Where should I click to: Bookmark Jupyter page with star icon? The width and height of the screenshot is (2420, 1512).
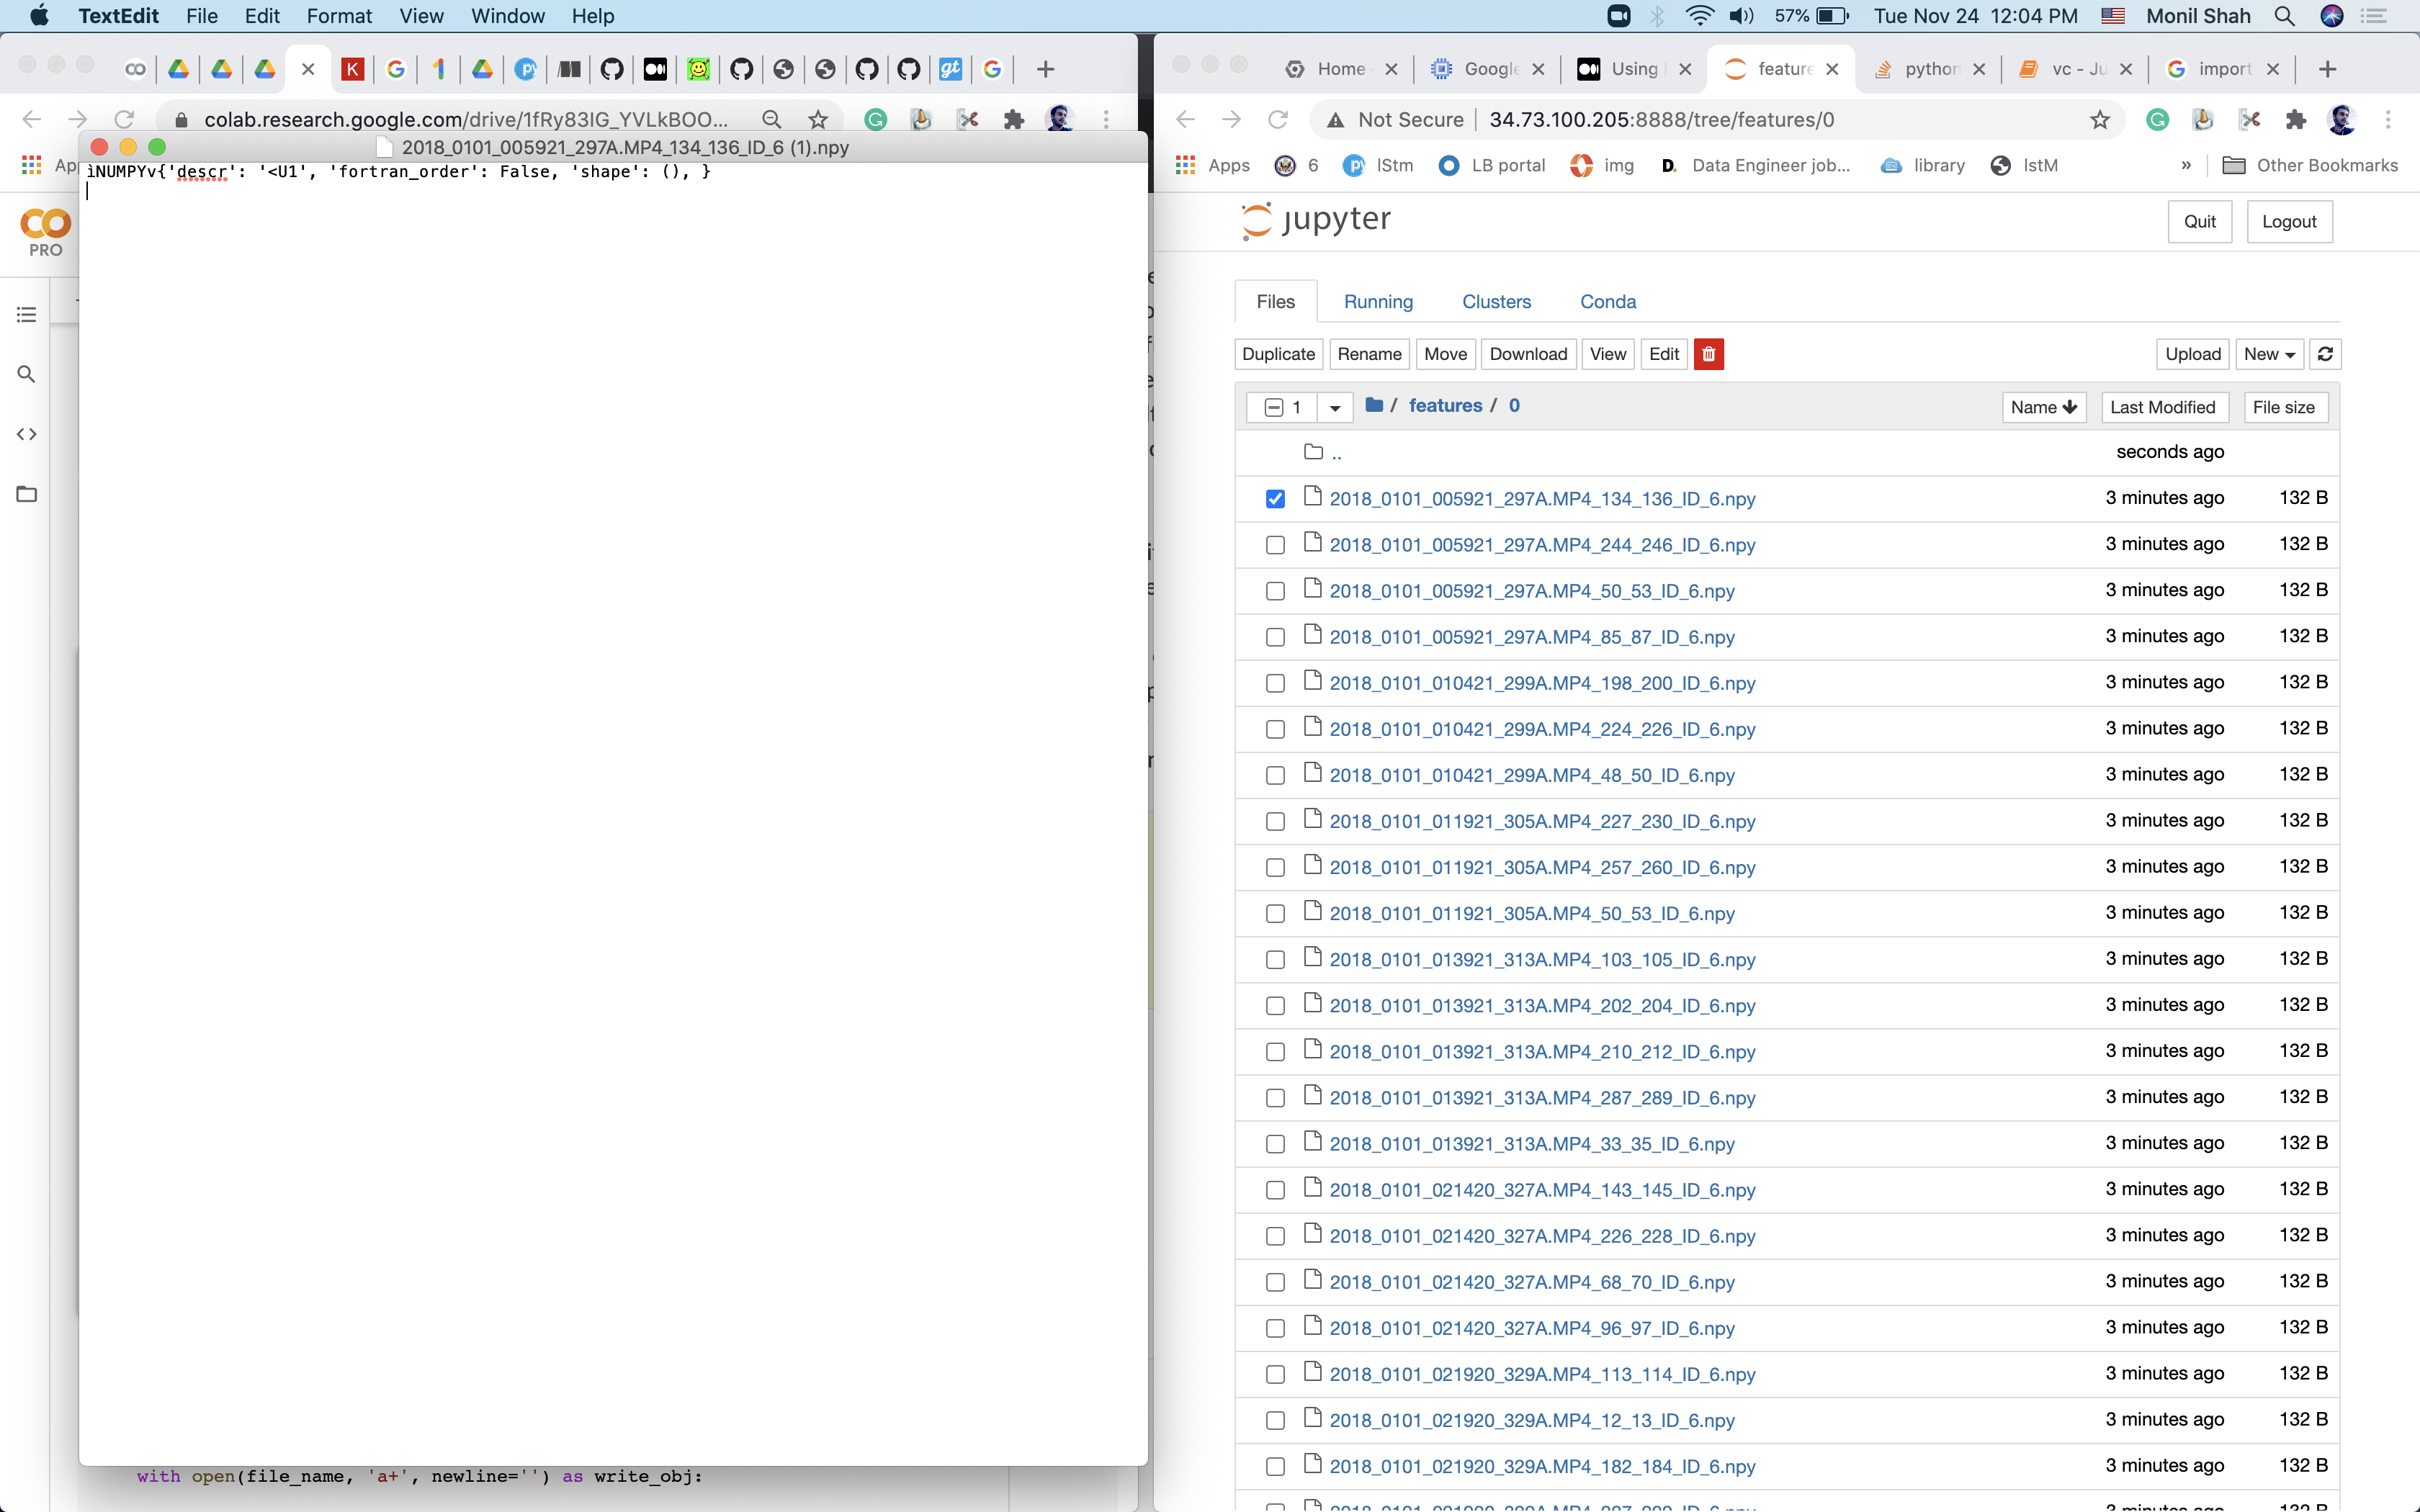[2099, 120]
